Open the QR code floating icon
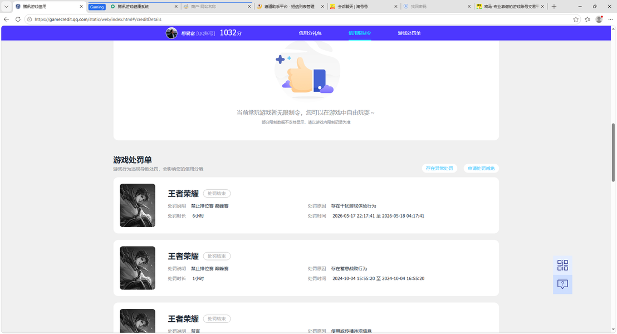Image resolution: width=617 pixels, height=334 pixels. tap(562, 265)
